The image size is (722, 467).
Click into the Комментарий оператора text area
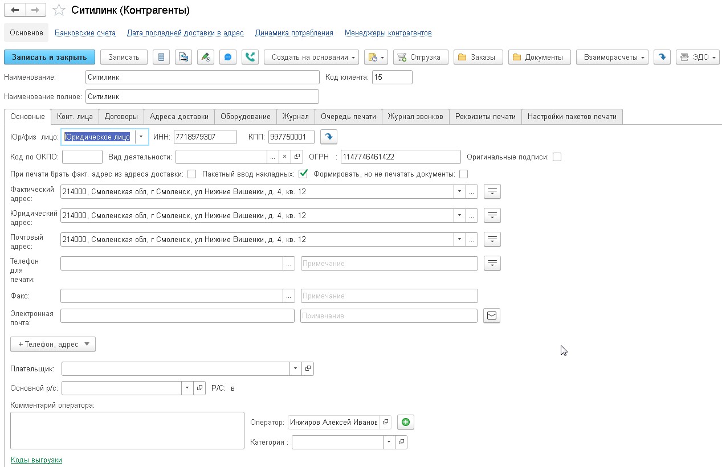[127, 431]
